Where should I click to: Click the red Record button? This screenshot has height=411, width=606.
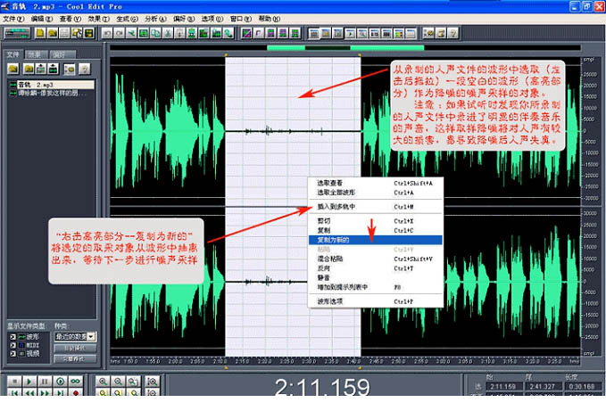point(75,392)
